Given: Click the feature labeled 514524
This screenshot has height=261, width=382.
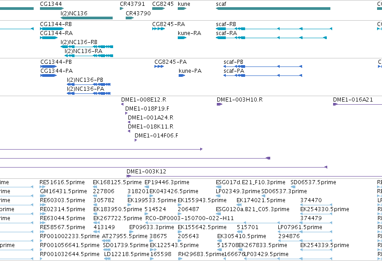Looking at the screenshot, I should pos(147,214).
